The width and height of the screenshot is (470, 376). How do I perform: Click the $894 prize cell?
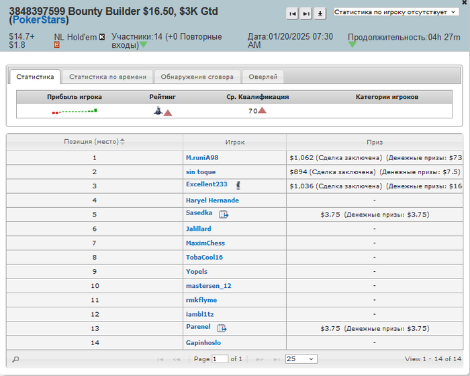point(375,172)
